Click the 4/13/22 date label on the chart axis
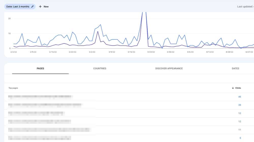Image resolution: width=254 pixels, height=142 pixels. (x=210, y=52)
